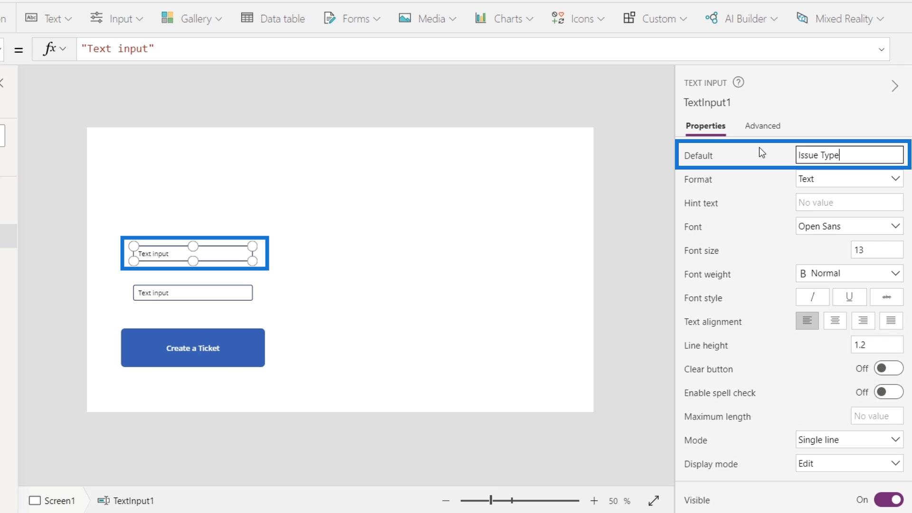Select center text alignment icon
Viewport: 912px width, 513px height.
(x=835, y=321)
